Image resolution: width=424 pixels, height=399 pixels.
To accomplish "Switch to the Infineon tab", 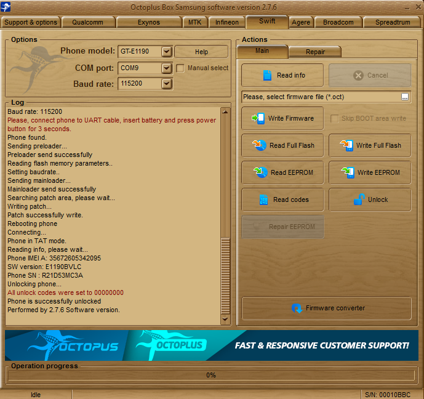I will click(x=227, y=22).
